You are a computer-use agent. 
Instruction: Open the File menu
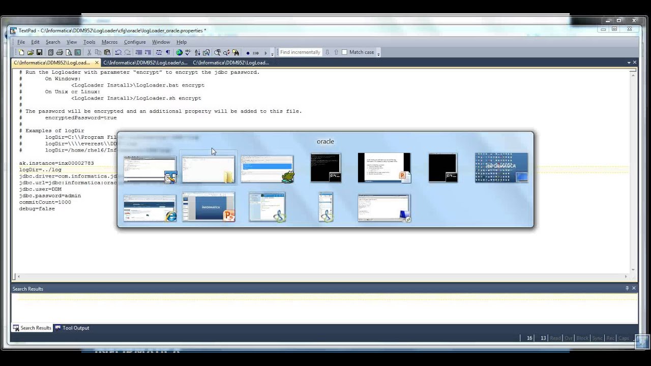21,42
